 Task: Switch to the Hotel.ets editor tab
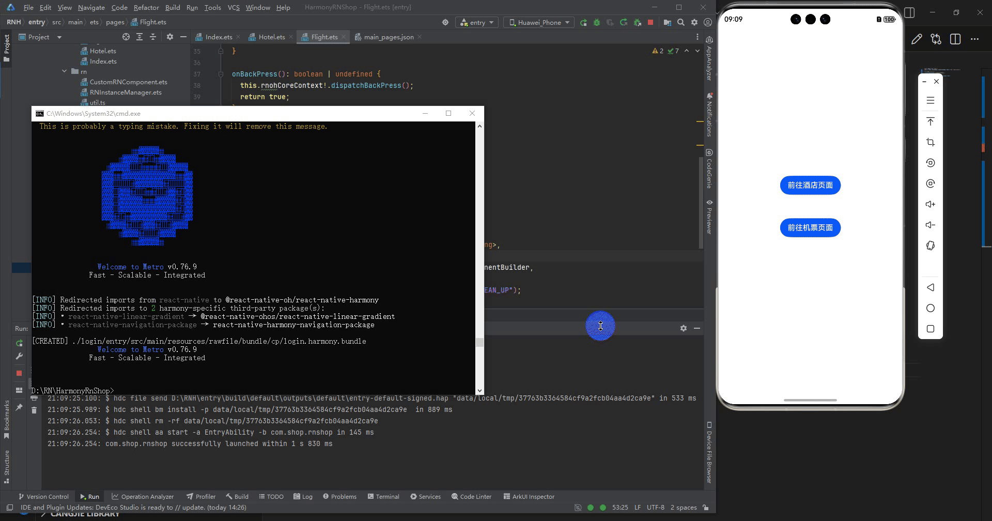click(271, 37)
